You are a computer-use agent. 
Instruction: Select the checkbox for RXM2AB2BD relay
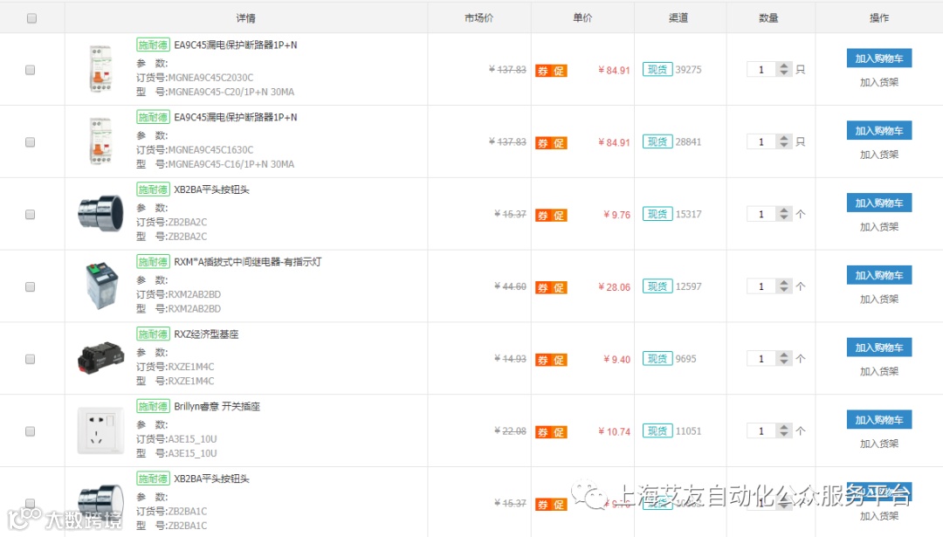point(30,286)
